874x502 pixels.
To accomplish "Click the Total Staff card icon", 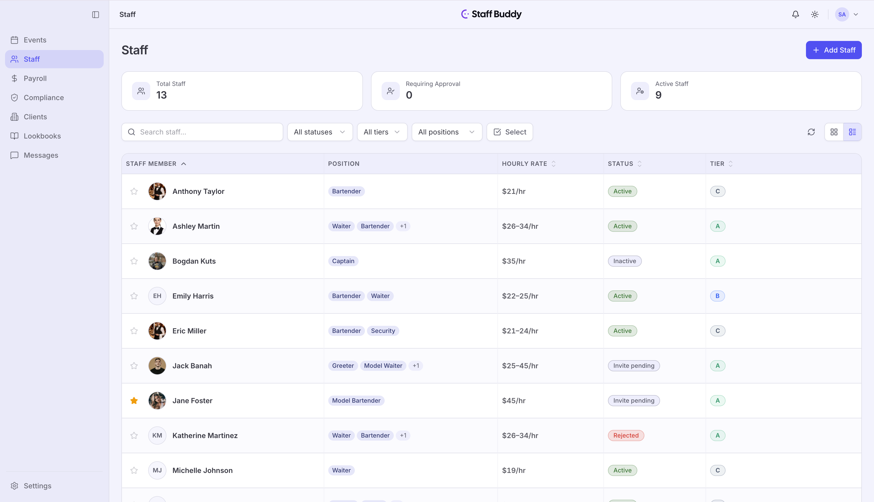I will (141, 91).
